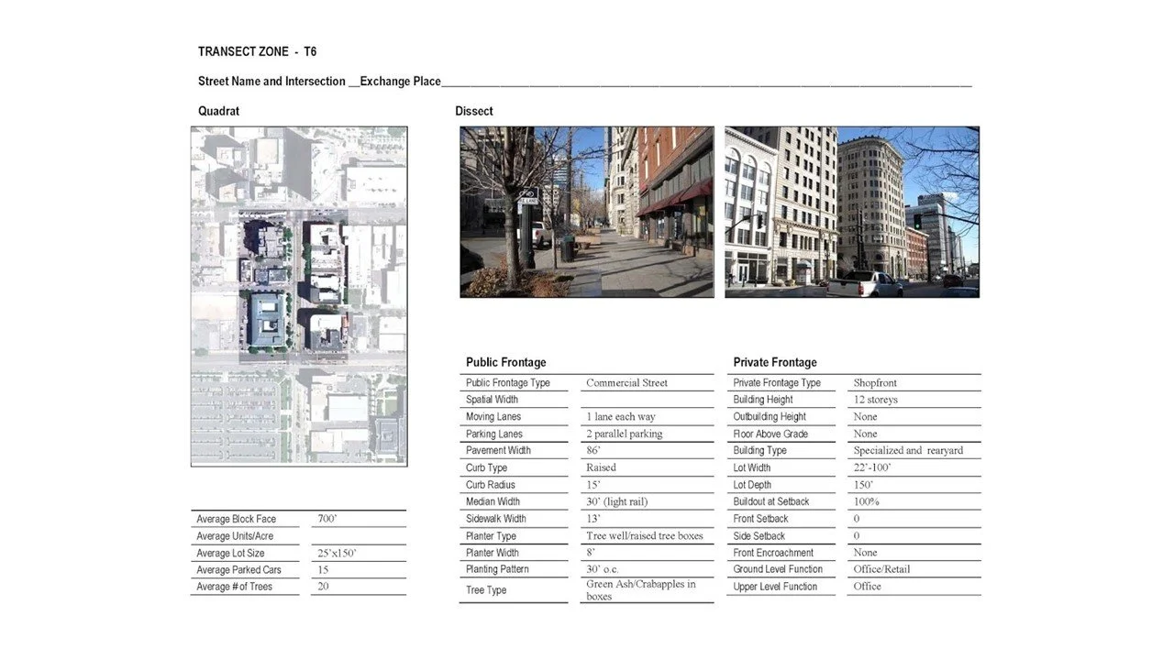
Task: Click the 'Average Units/Acre' label
Action: click(x=235, y=536)
